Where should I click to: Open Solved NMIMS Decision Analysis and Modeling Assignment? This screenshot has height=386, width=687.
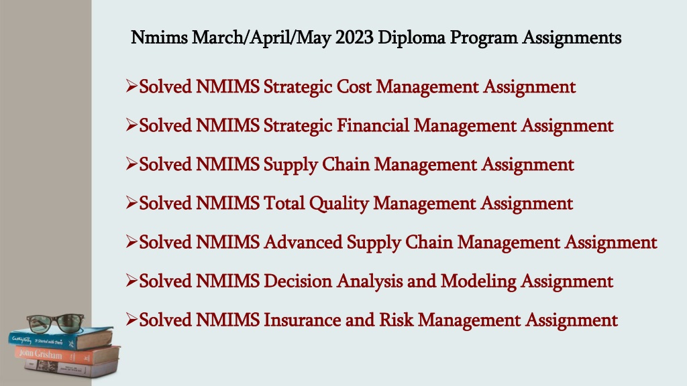pyautogui.click(x=376, y=281)
